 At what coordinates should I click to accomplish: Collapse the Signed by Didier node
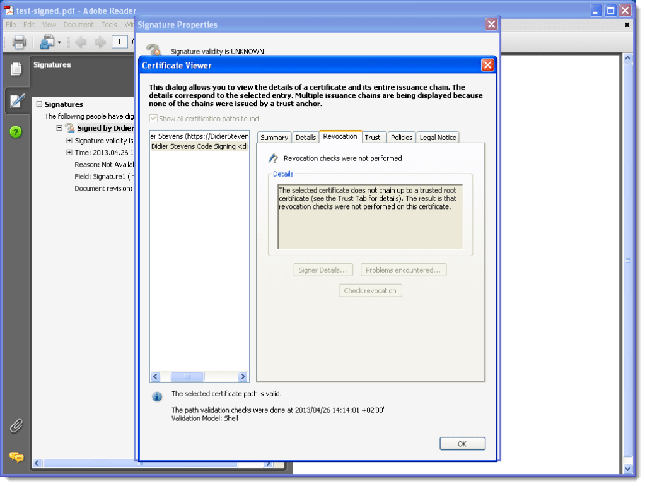click(59, 128)
